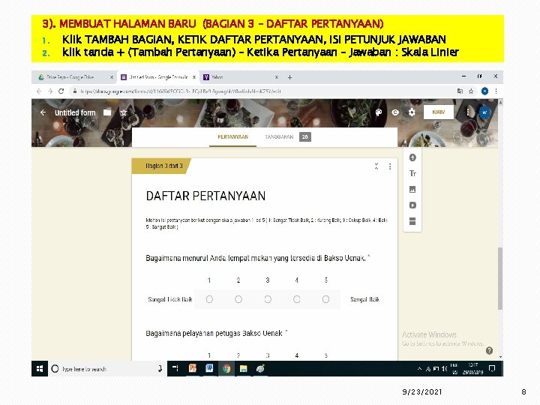Click the browser back button
Screen dimensions: 540x405
tap(39, 91)
